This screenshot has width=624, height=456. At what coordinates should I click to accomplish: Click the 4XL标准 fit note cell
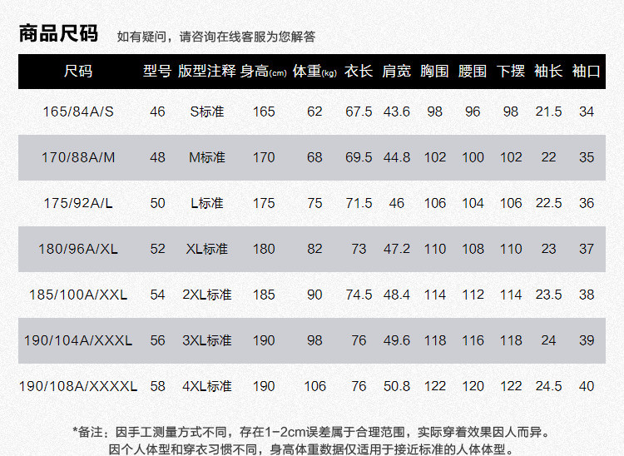(x=206, y=386)
